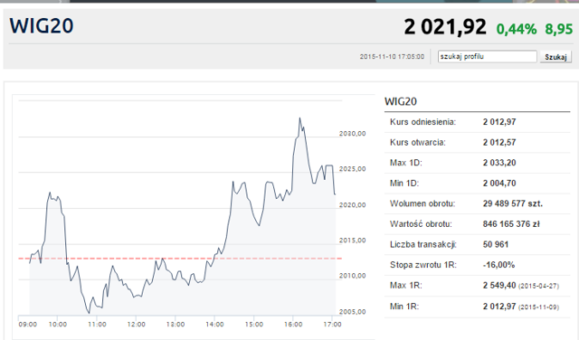Screen dimensions: 579x340
Task: Select the Max 1D value 2 033,20
Action: 499,163
